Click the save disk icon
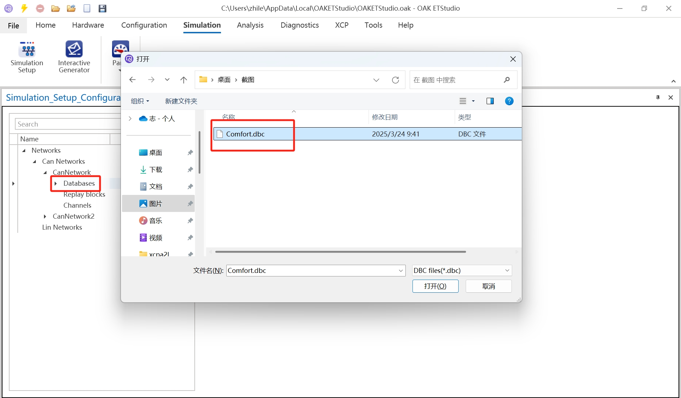 [103, 8]
